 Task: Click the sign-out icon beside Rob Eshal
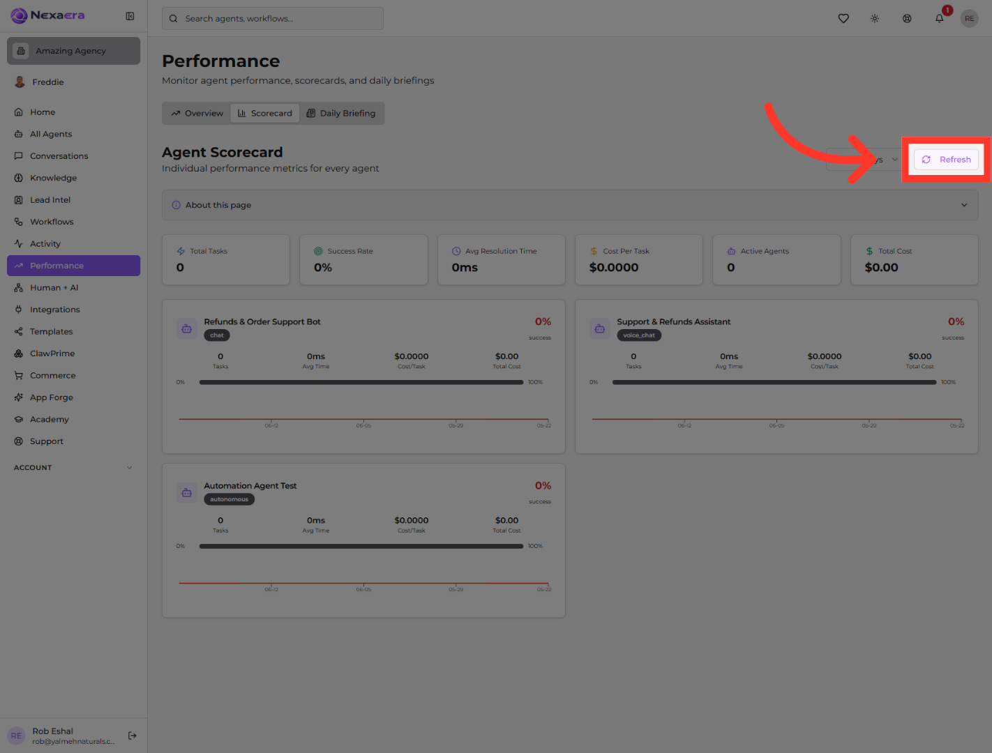point(133,736)
